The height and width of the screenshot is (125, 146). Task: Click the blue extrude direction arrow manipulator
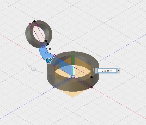tap(49, 61)
